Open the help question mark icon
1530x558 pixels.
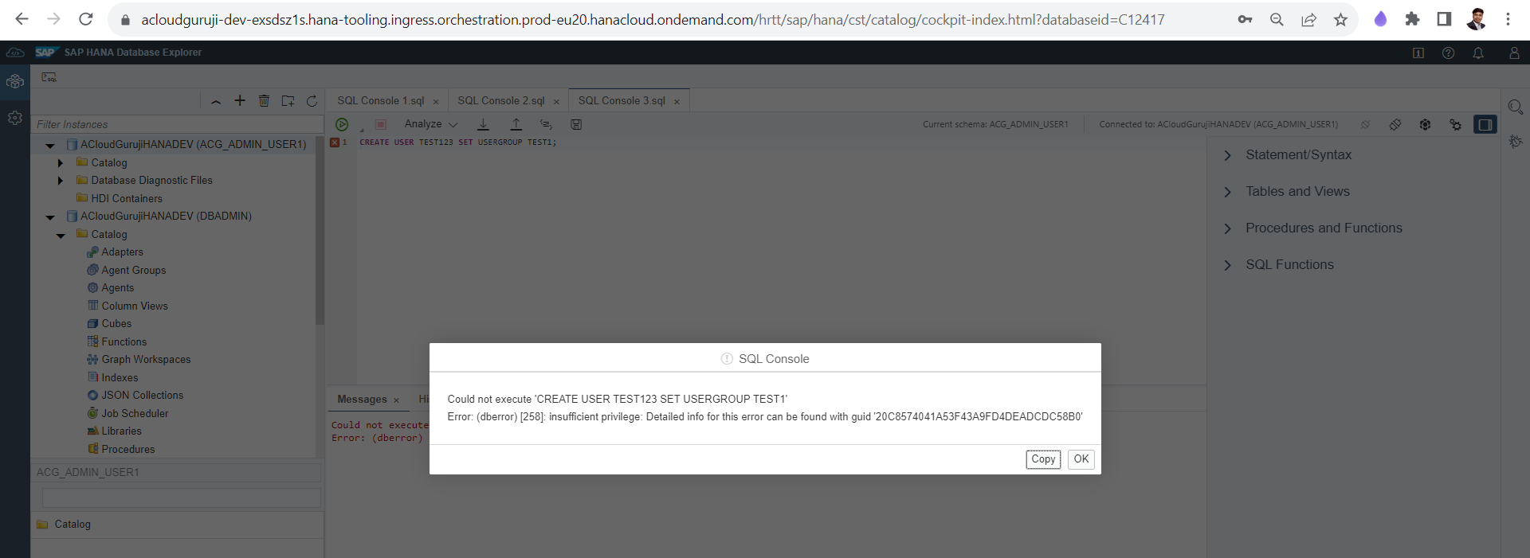point(1448,53)
